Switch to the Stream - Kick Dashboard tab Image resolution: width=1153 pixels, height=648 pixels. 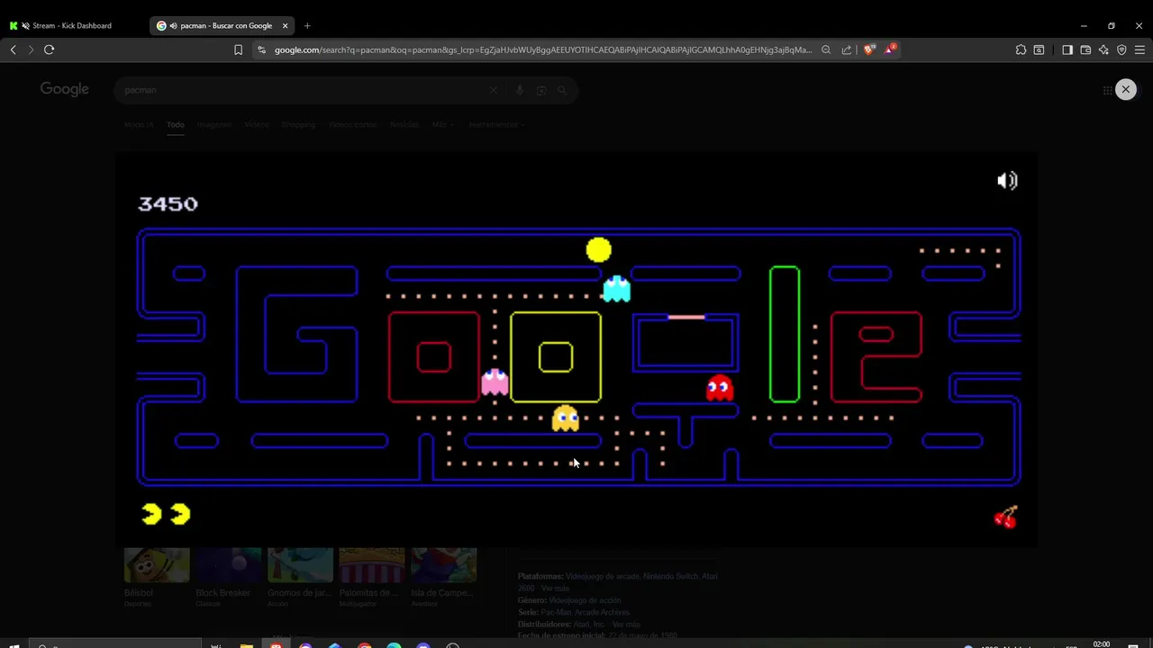[72, 26]
